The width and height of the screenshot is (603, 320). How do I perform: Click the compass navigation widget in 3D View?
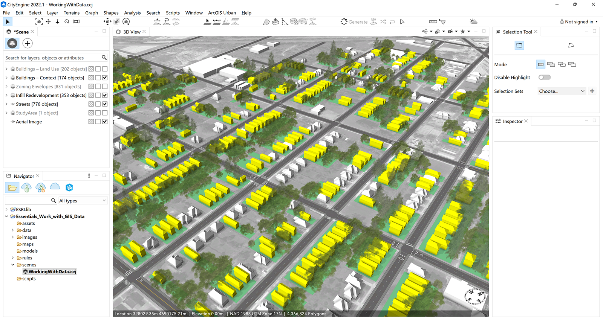point(474,296)
